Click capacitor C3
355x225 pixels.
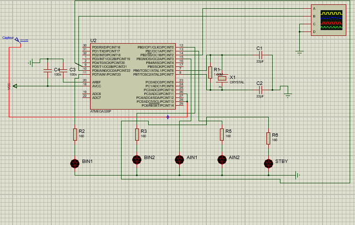point(62,71)
